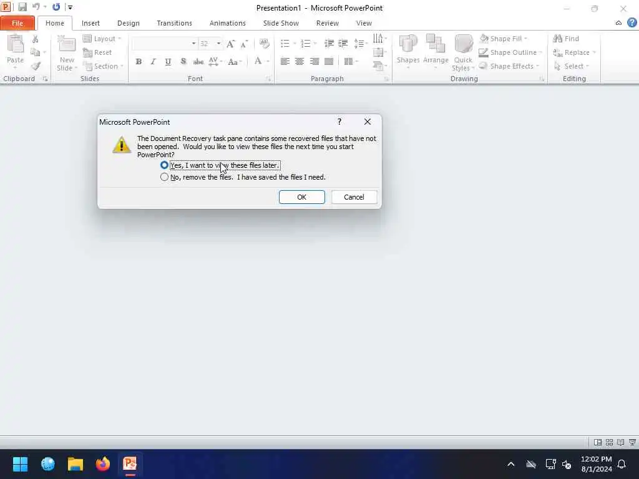Viewport: 639px width, 479px height.
Task: Open the font name combo box
Action: pos(165,43)
